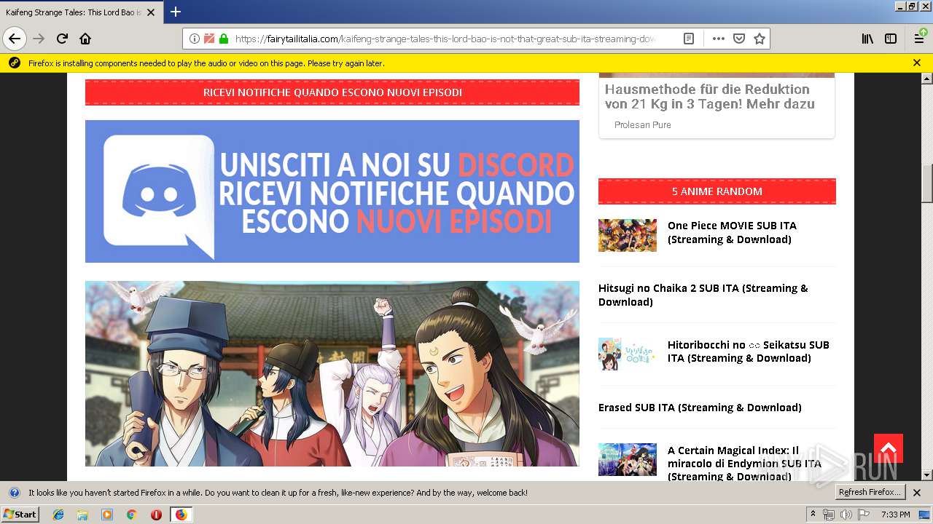Open Erased SUB ITA streaming link

[x=700, y=408]
